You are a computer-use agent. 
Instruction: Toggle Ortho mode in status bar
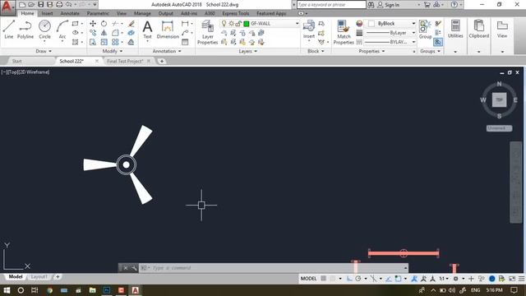[x=349, y=279]
